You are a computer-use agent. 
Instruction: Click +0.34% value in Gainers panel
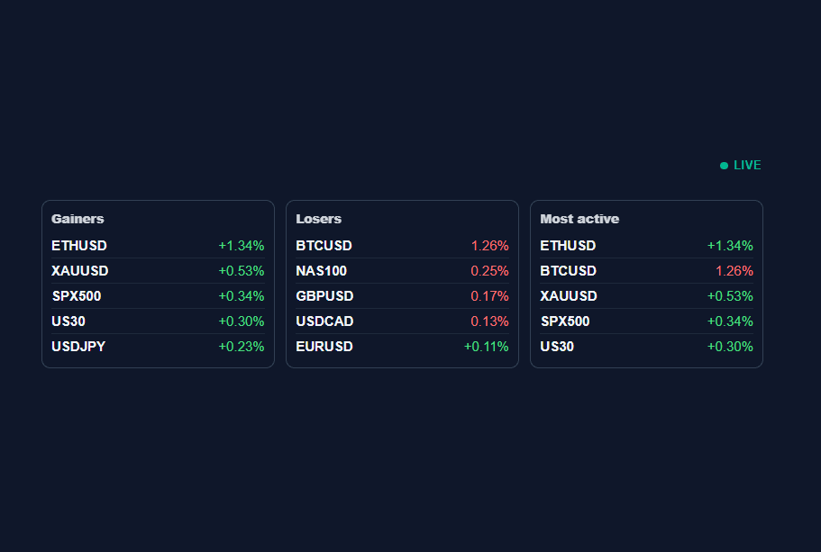point(242,295)
